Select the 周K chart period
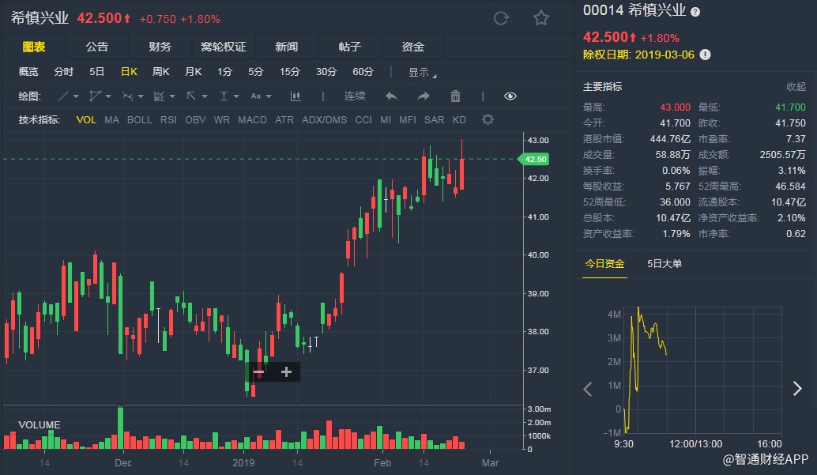 click(x=161, y=72)
